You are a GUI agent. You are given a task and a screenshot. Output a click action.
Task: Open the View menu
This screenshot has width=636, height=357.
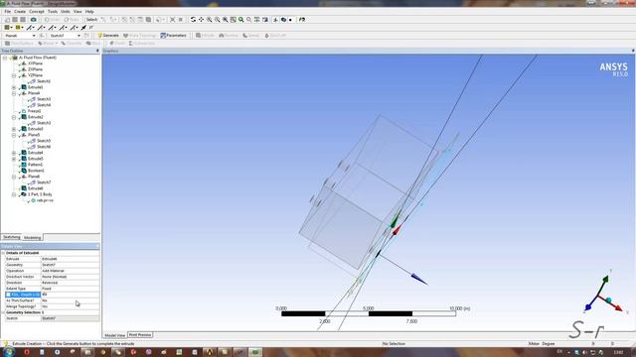pos(78,11)
